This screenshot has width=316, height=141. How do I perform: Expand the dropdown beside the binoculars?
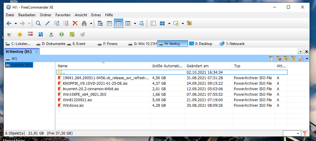tap(91, 24)
